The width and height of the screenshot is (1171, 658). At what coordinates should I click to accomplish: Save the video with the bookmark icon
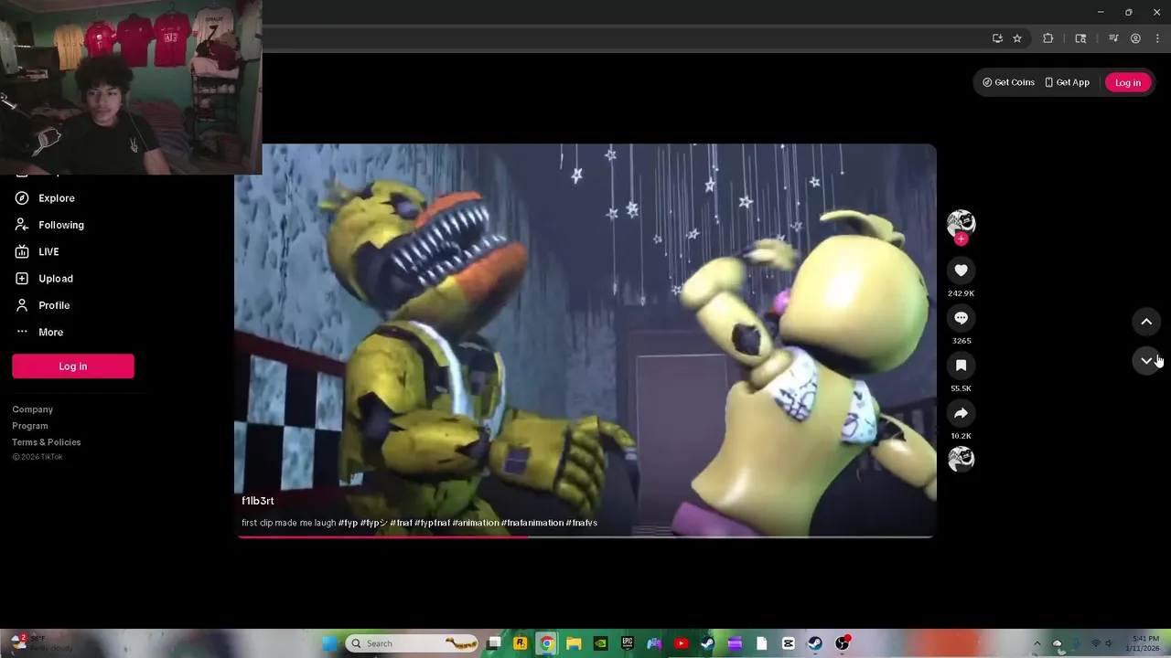tap(961, 366)
